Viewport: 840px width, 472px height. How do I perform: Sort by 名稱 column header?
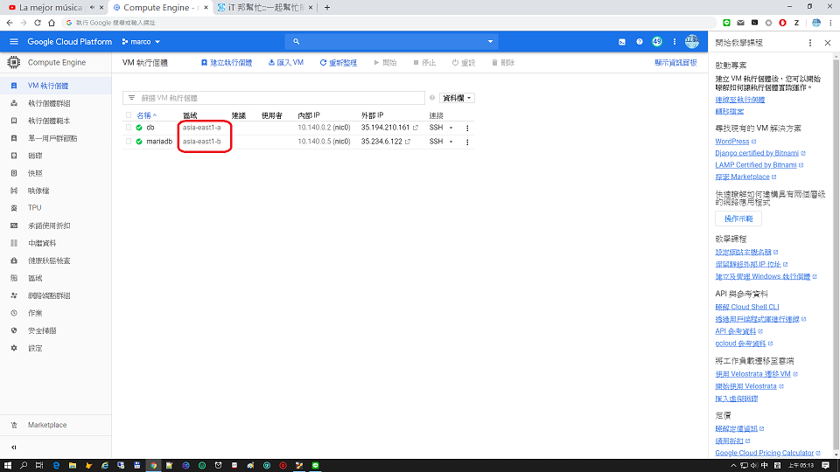coord(146,115)
